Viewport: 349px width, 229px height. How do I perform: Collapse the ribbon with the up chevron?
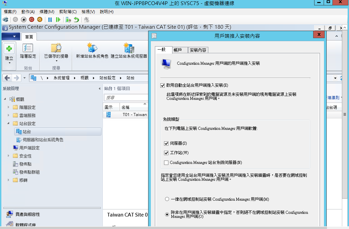point(336,36)
